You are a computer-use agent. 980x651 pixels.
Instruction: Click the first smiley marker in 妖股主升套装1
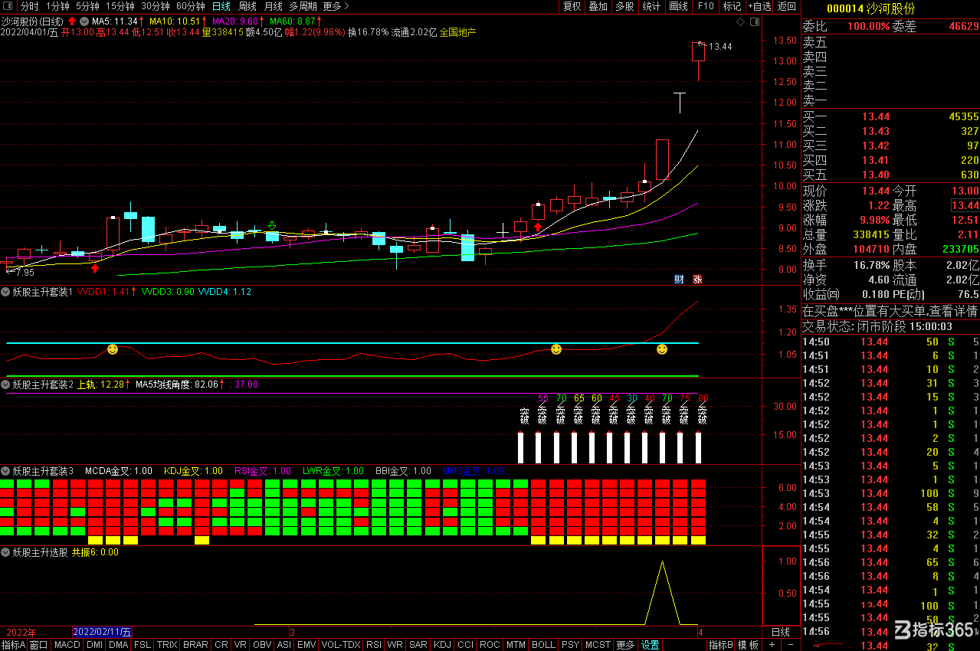(113, 349)
